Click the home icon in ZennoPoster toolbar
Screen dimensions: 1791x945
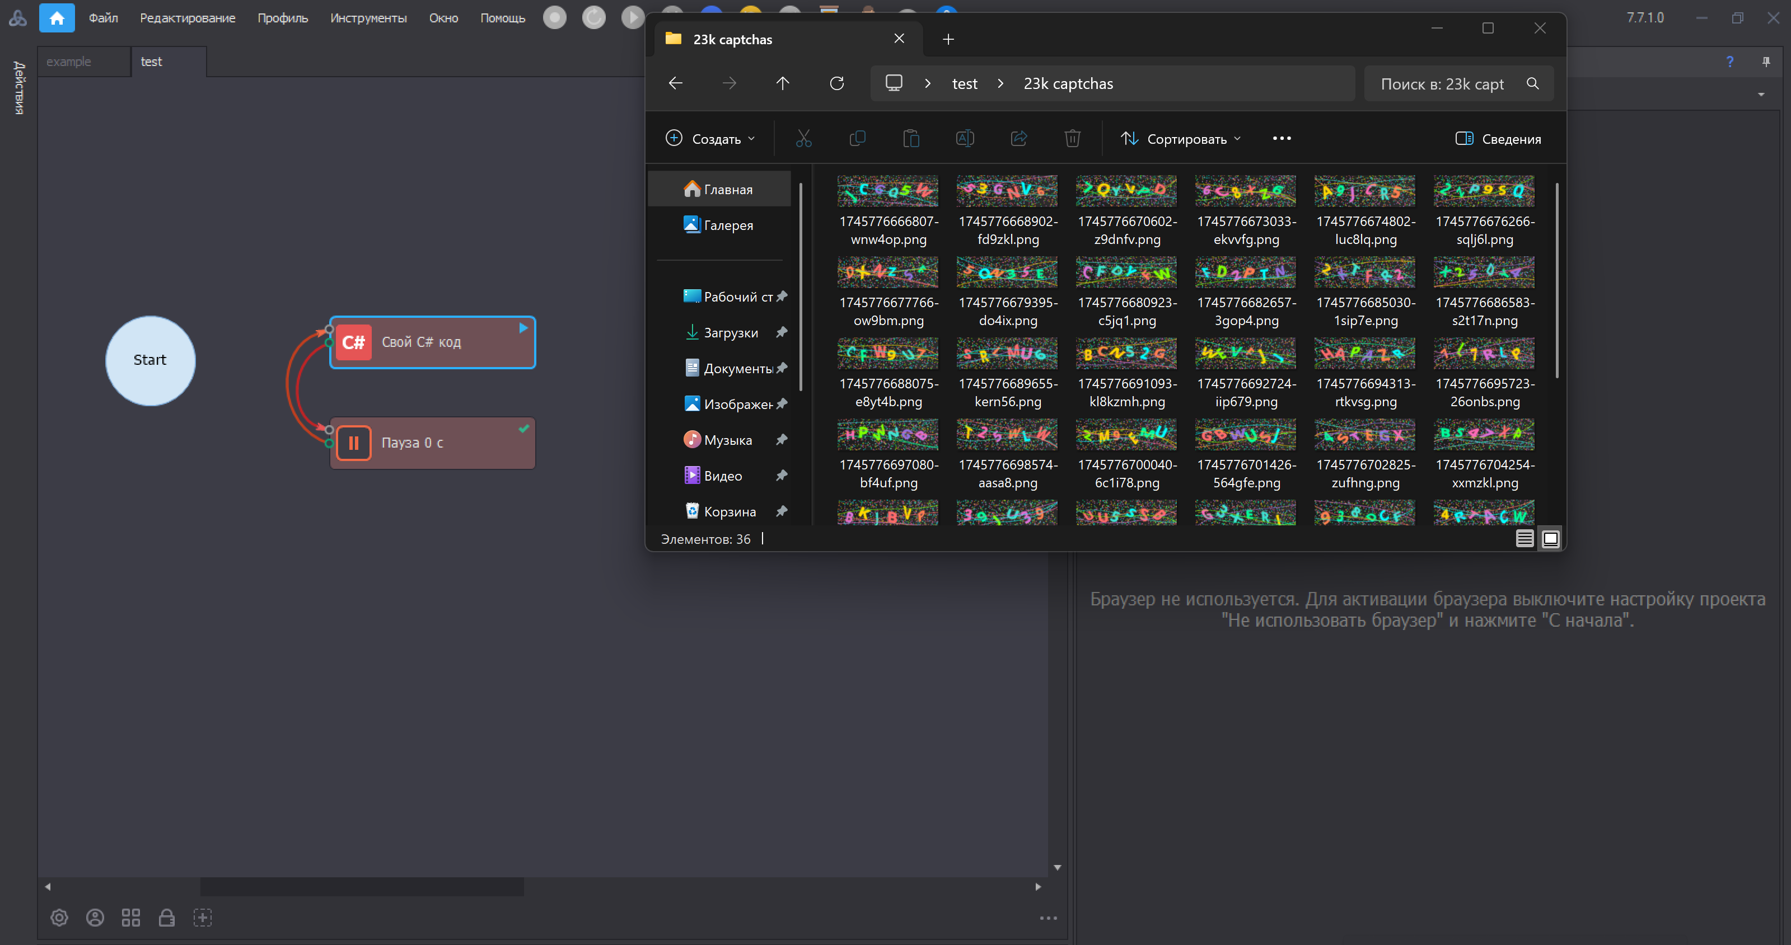pyautogui.click(x=57, y=18)
